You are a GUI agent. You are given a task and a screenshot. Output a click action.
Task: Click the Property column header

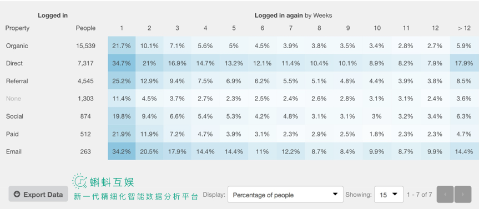(x=17, y=28)
